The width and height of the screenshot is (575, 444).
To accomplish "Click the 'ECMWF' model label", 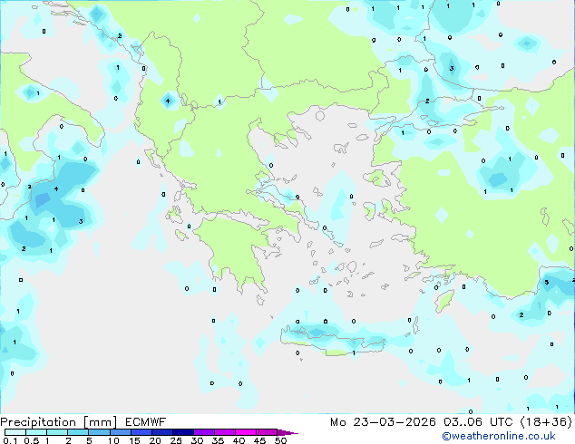I will (146, 422).
